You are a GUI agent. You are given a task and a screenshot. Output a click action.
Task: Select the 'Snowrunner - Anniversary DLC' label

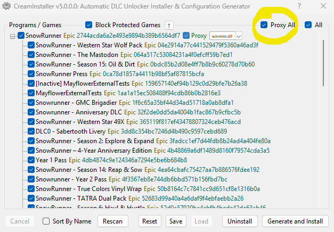[79, 112]
